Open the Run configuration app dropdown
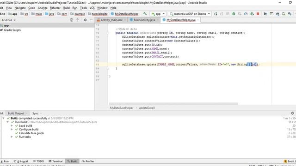Screen dimensions: 296x166 [158, 14]
